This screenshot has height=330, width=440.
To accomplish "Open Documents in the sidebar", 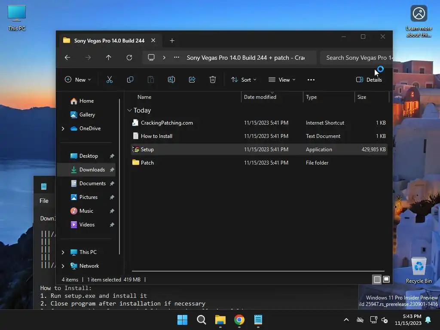I will pyautogui.click(x=86, y=183).
